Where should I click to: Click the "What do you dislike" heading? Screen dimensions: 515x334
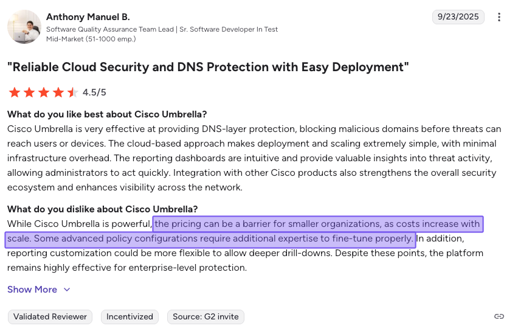point(102,209)
